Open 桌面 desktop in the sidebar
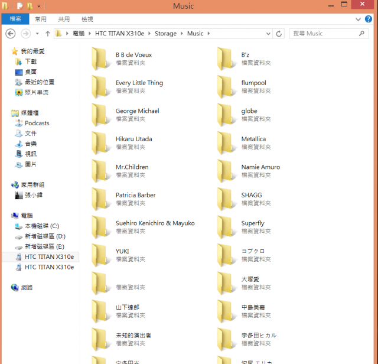 tap(31, 72)
